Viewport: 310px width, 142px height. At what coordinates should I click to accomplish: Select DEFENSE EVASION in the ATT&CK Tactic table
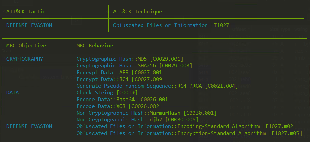(29, 25)
